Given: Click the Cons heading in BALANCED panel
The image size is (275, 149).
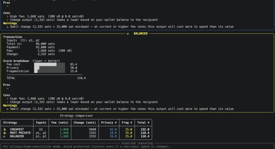Looking at the screenshot, I should click(6, 95).
